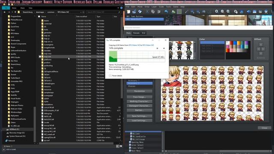Select the Flood Fill tool

click(x=204, y=12)
